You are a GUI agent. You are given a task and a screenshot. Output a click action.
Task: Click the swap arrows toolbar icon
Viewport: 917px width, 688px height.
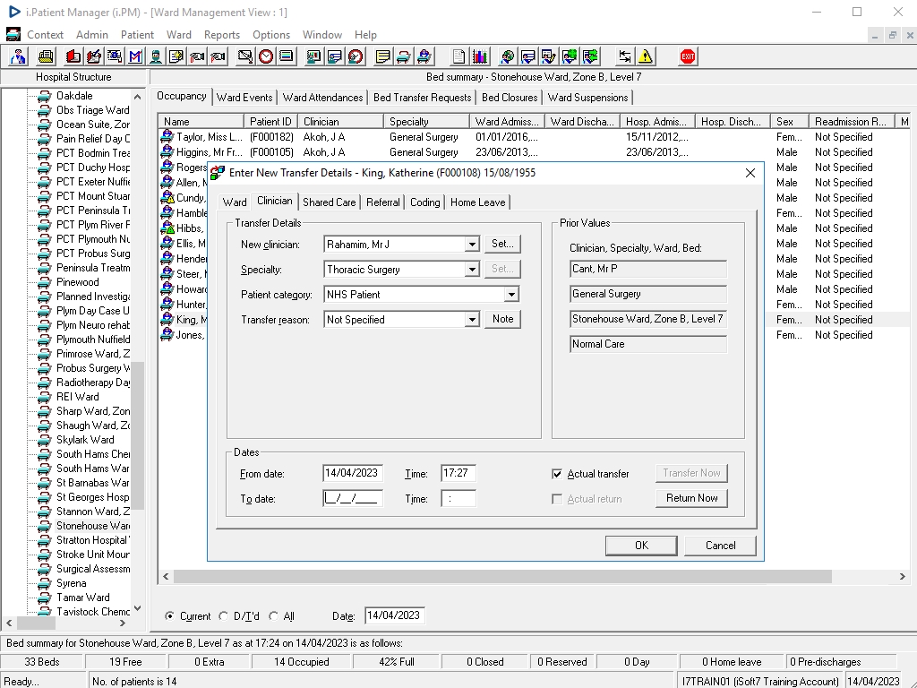(x=625, y=56)
